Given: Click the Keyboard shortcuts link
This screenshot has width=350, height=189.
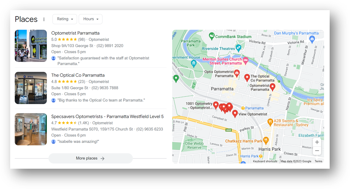Looking at the screenshot, I should click(265, 161).
